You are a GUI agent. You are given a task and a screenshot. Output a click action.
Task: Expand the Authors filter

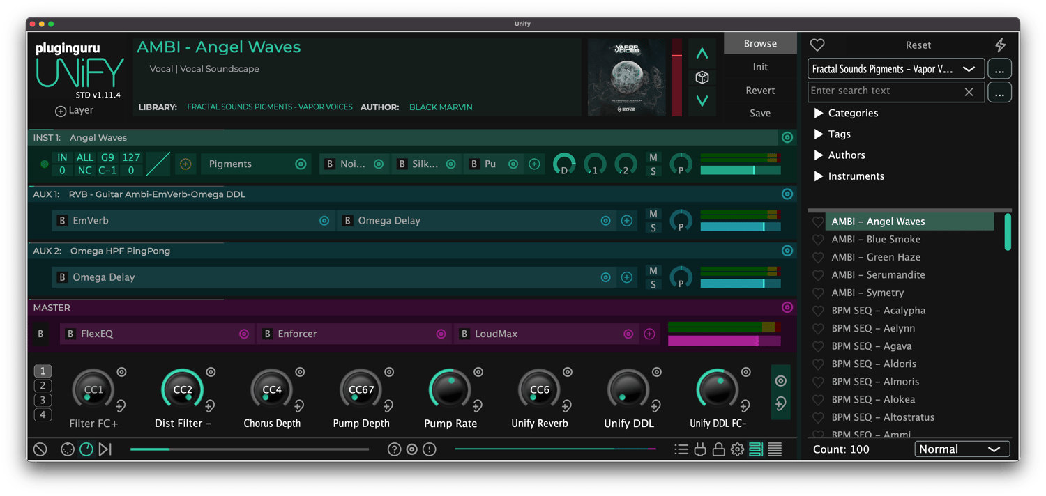coord(819,155)
